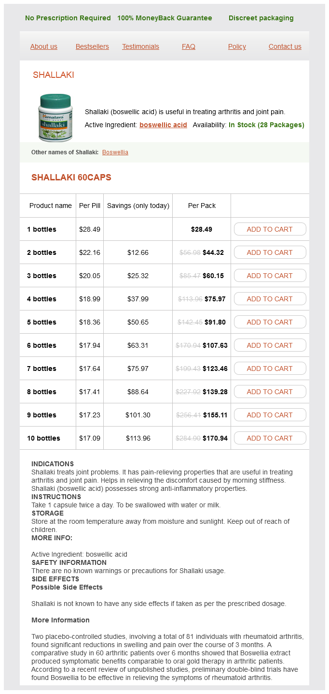
Task: Follow the boswellic acid ingredient link
Action: click(163, 125)
